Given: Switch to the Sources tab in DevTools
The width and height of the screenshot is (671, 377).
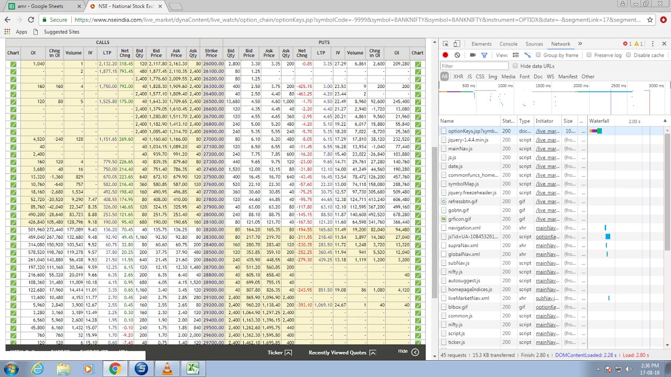Looking at the screenshot, I should click(x=534, y=44).
